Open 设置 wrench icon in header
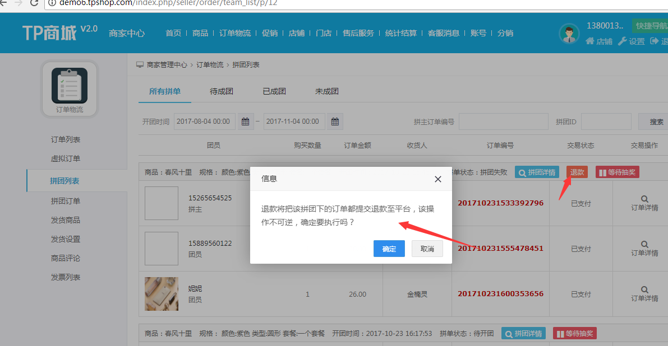668x346 pixels. point(622,41)
